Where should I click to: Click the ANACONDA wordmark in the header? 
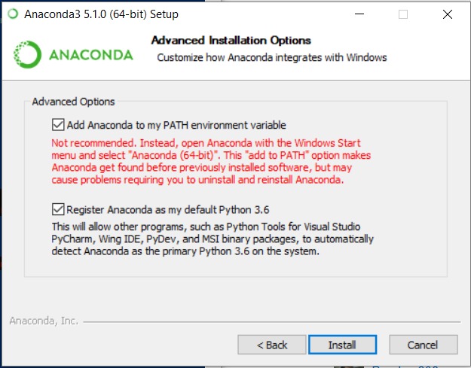click(x=90, y=55)
